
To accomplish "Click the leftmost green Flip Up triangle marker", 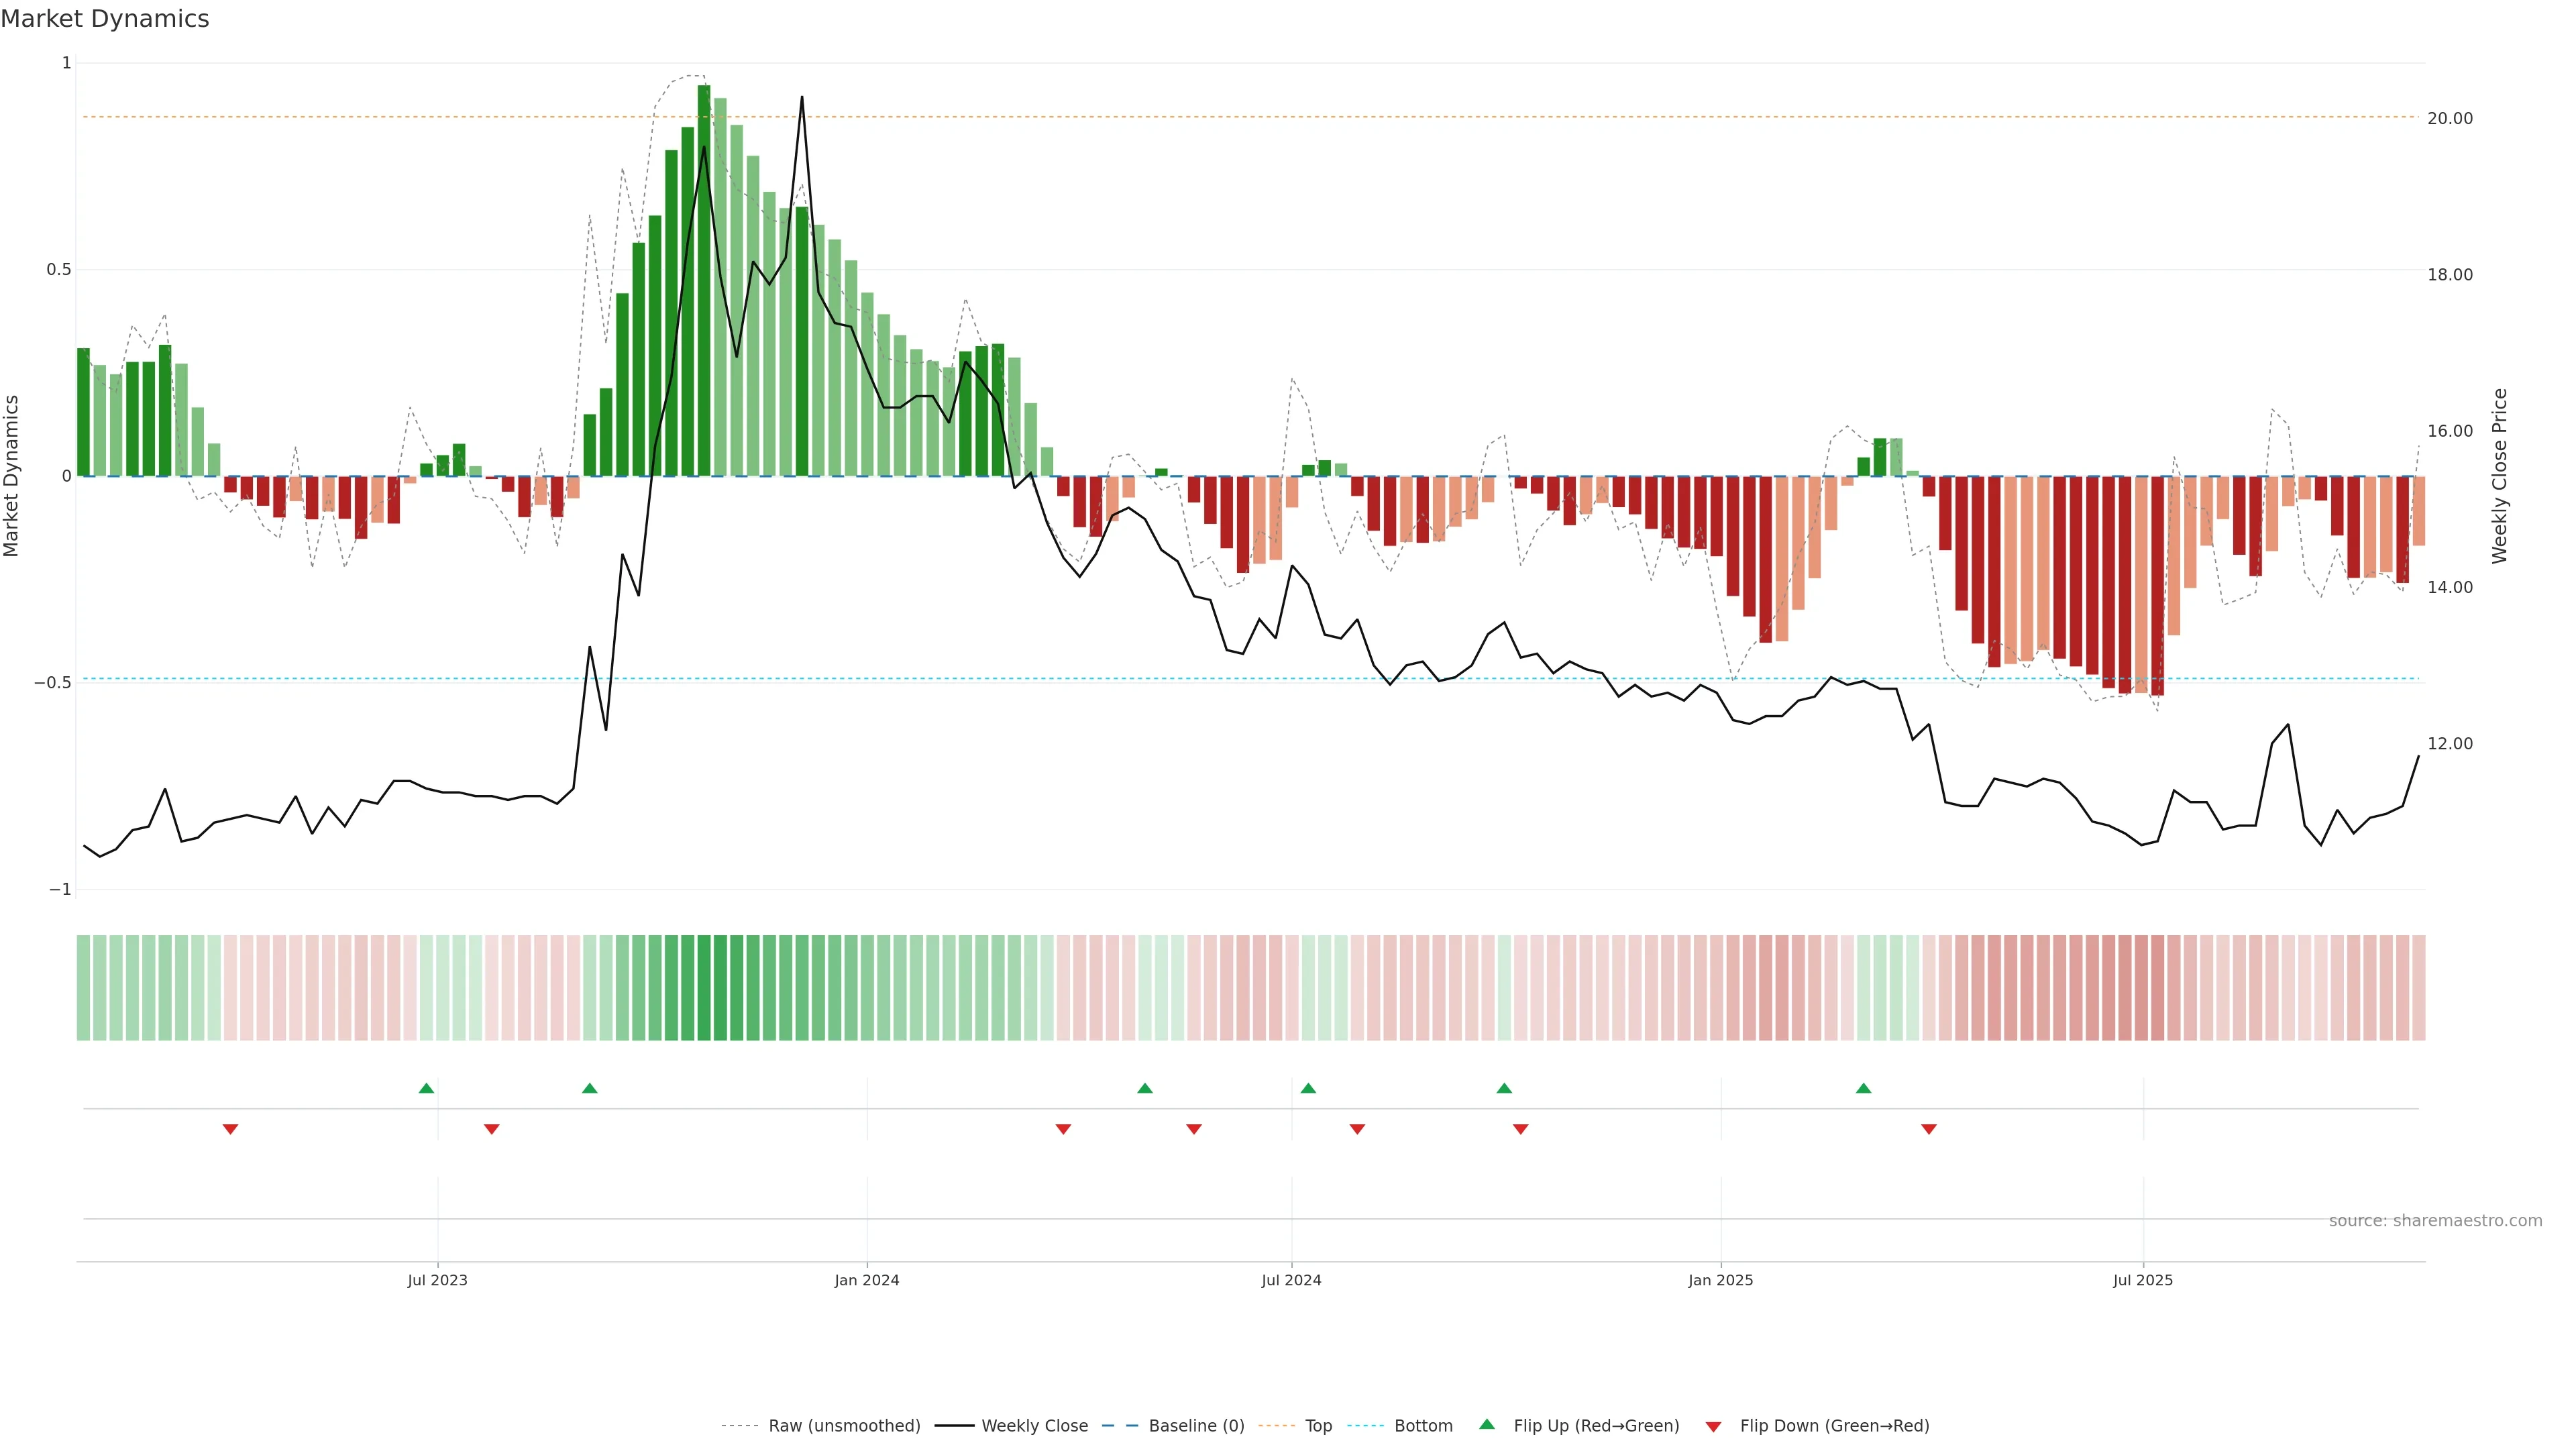I will click(x=426, y=1088).
